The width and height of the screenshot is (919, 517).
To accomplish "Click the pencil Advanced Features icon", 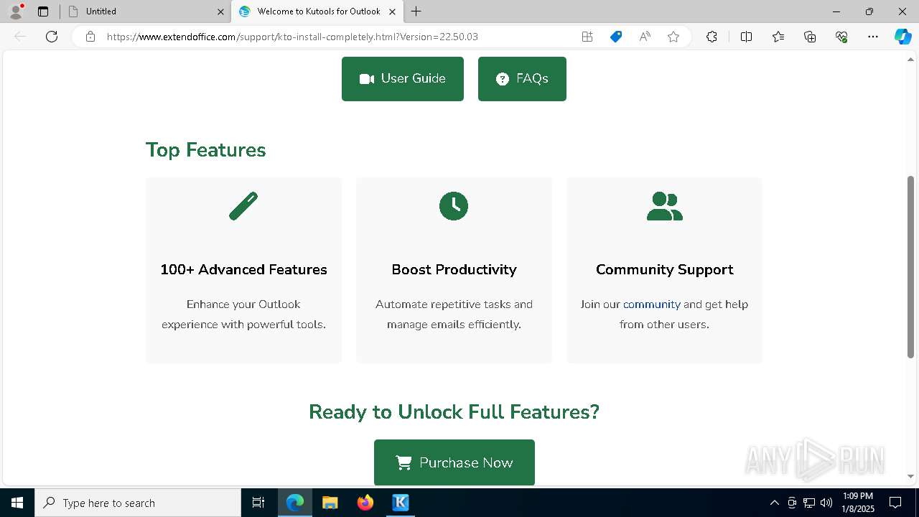I will click(243, 206).
